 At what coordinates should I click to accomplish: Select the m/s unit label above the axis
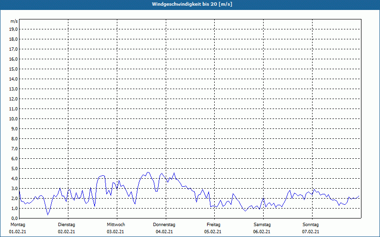coord(14,21)
